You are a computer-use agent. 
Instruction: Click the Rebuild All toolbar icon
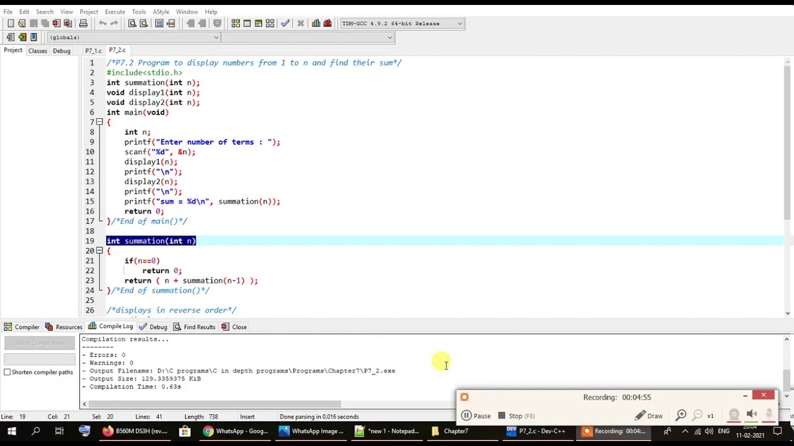270,24
